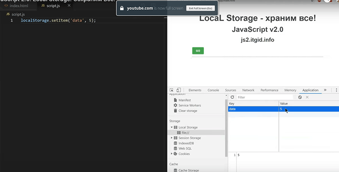Show more DevTools tabs chevron
The image size is (339, 172).
pos(325,90)
